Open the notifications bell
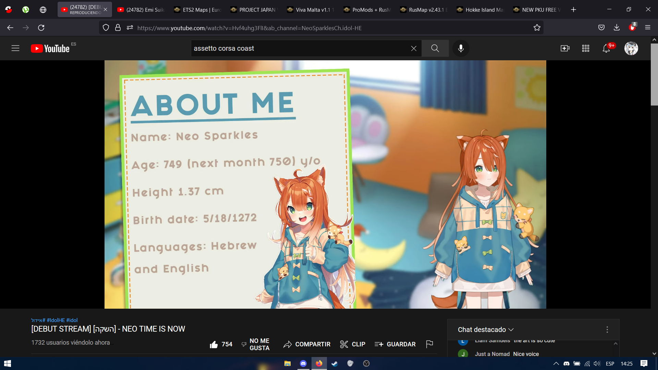This screenshot has height=370, width=658. 606,48
